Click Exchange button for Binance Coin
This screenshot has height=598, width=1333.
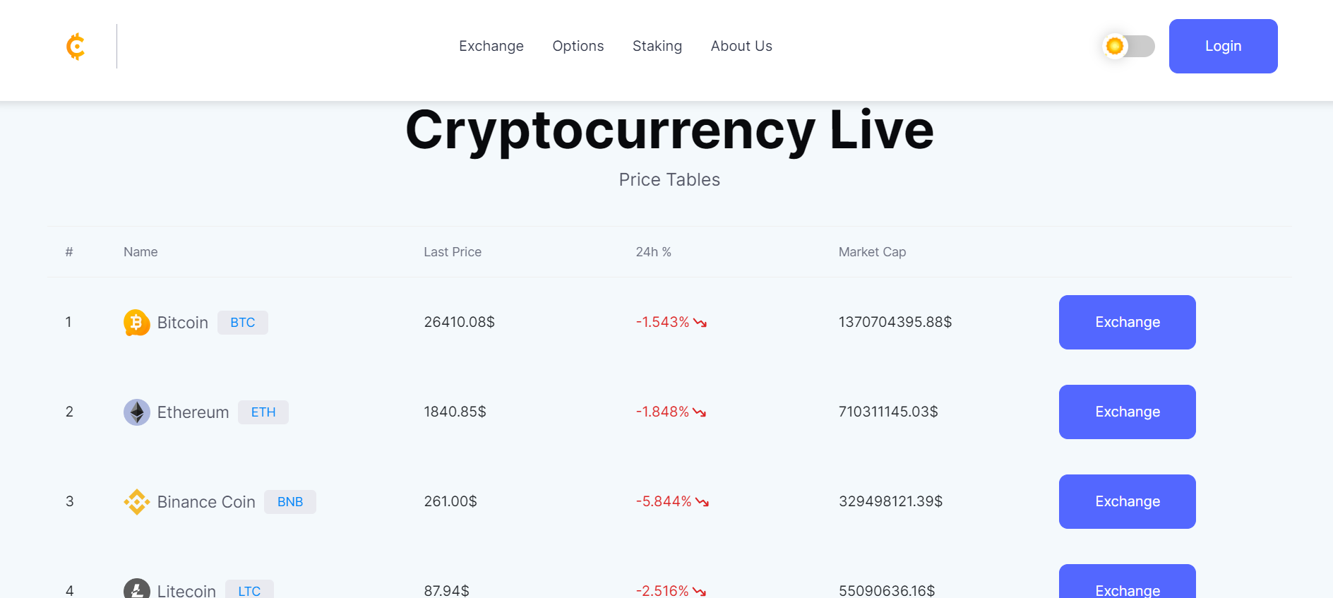[x=1127, y=502]
